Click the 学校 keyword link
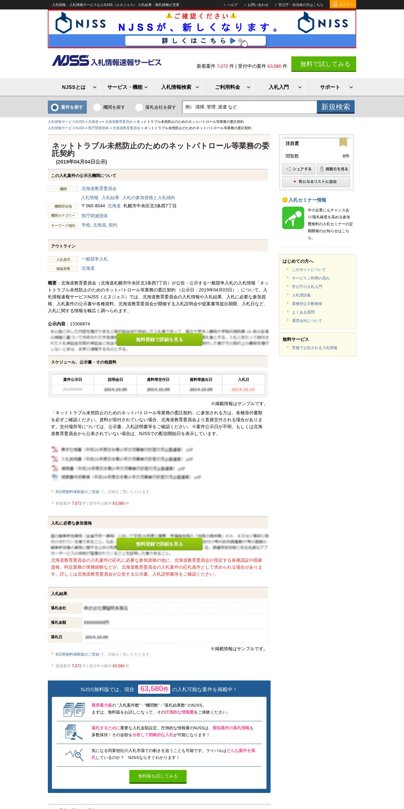Viewport: 404px width, 809px height. [x=86, y=225]
